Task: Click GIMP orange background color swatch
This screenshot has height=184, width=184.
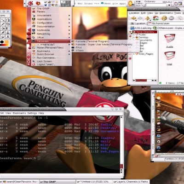Action: tap(7, 42)
